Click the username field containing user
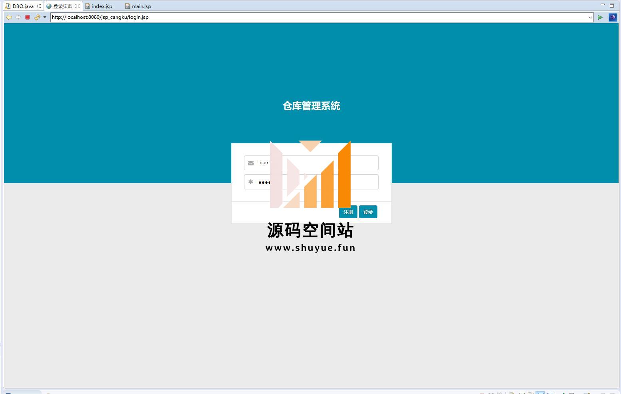The width and height of the screenshot is (621, 394). tap(311, 163)
